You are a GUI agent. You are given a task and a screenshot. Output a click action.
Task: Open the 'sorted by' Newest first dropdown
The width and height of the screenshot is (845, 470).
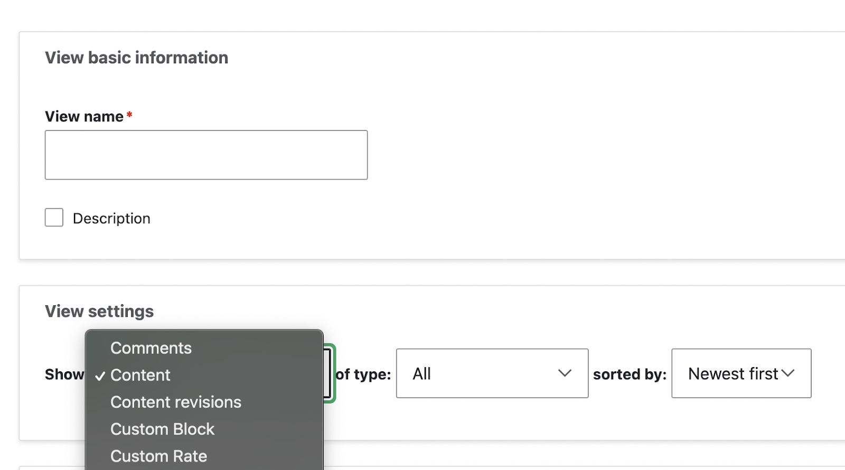coord(741,373)
